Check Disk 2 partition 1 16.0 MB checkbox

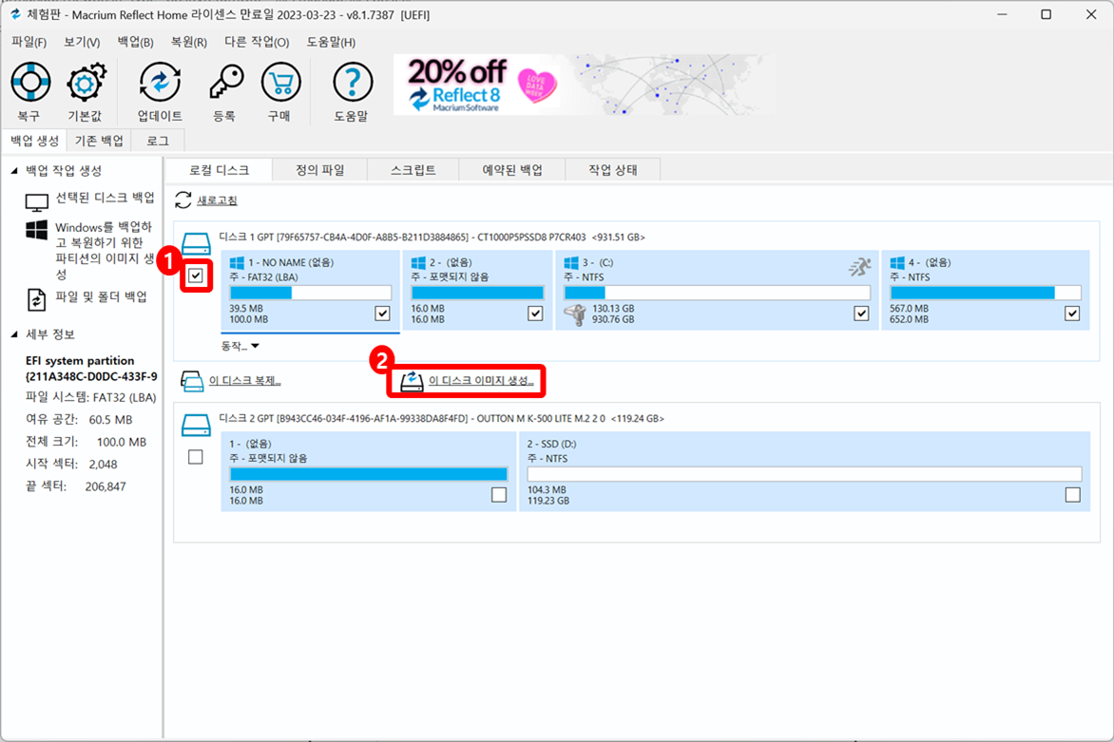pos(499,495)
